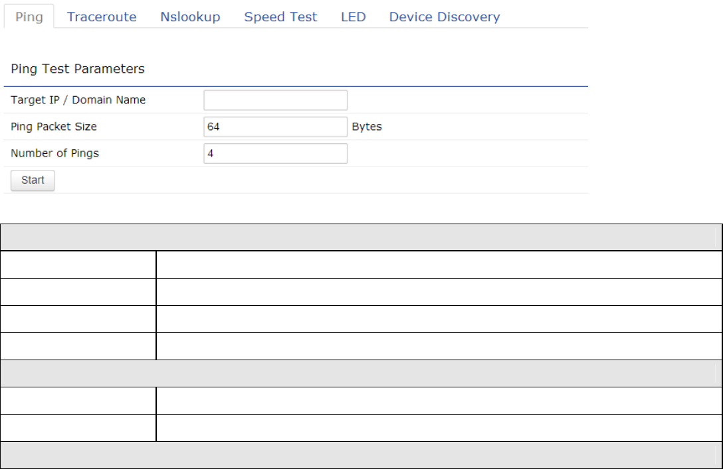The height and width of the screenshot is (469, 723).
Task: Select the LED tab
Action: coord(354,17)
